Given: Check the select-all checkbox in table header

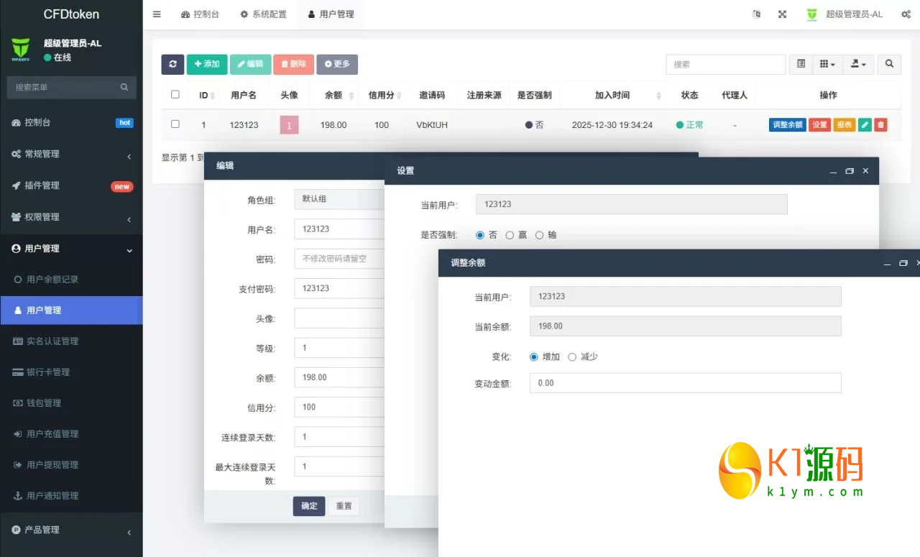Looking at the screenshot, I should [x=175, y=94].
